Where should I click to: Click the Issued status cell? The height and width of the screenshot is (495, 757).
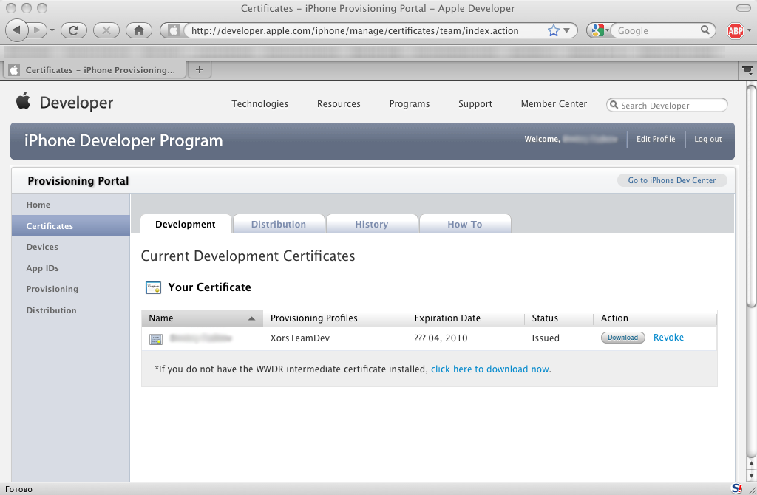pos(546,338)
